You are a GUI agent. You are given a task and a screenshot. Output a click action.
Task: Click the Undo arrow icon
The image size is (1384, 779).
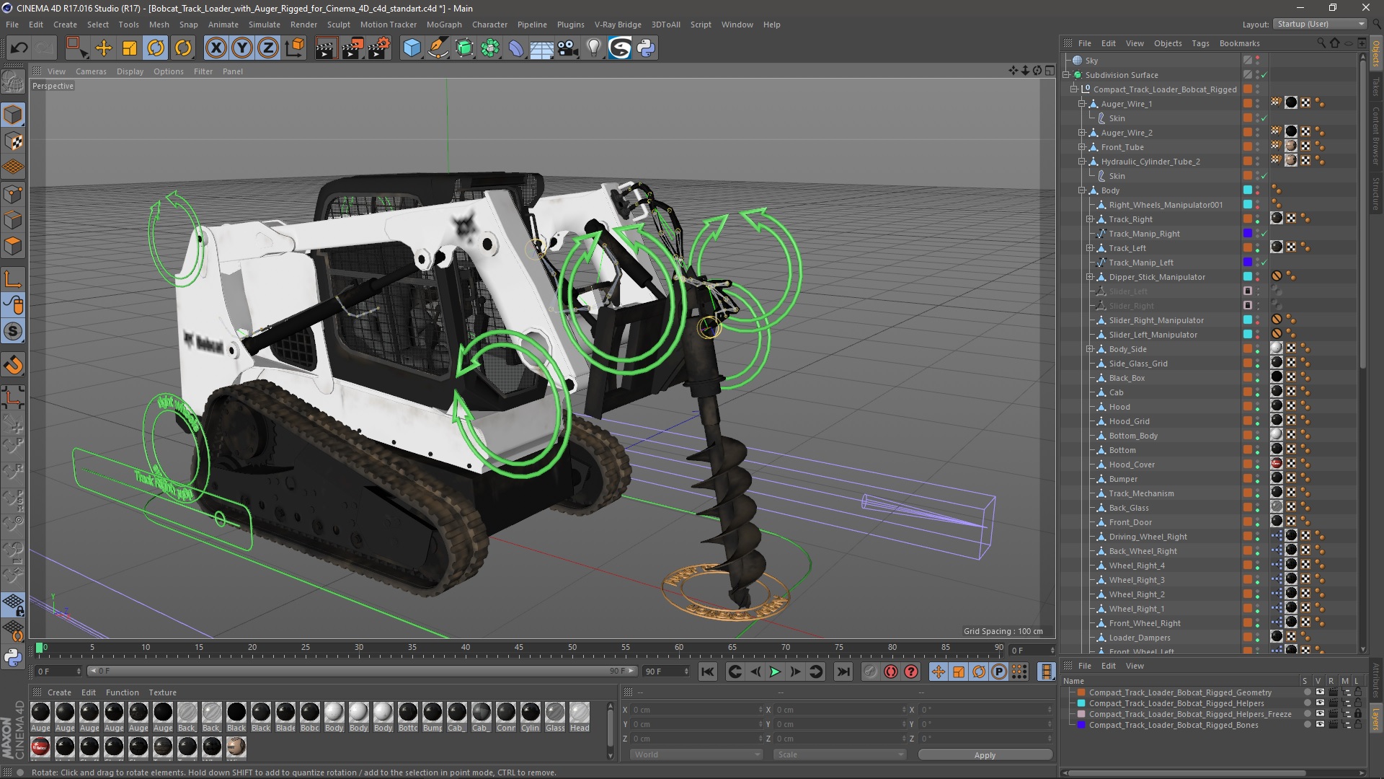coord(19,48)
